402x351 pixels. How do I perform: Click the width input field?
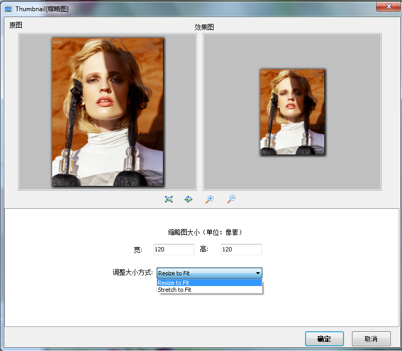[x=174, y=250]
